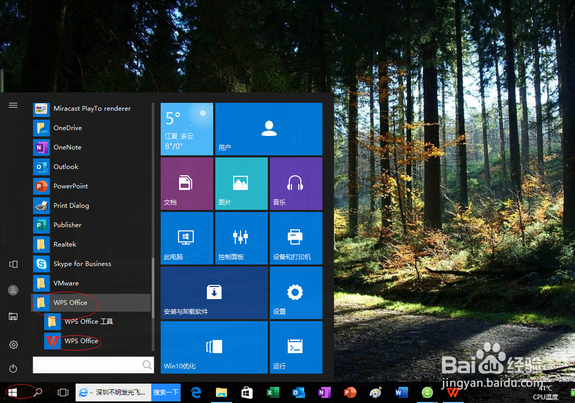Image resolution: width=575 pixels, height=403 pixels.
Task: Open the file explorer icon in start sidebar
Action: (13, 316)
